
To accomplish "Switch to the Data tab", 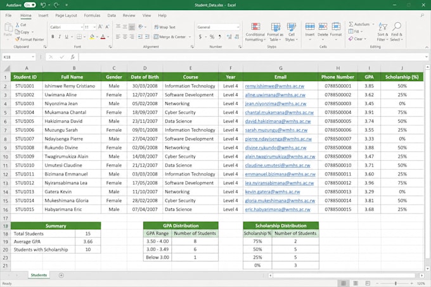I will [112, 15].
